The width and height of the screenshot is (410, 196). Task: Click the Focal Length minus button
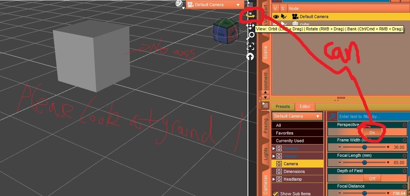[340, 163]
